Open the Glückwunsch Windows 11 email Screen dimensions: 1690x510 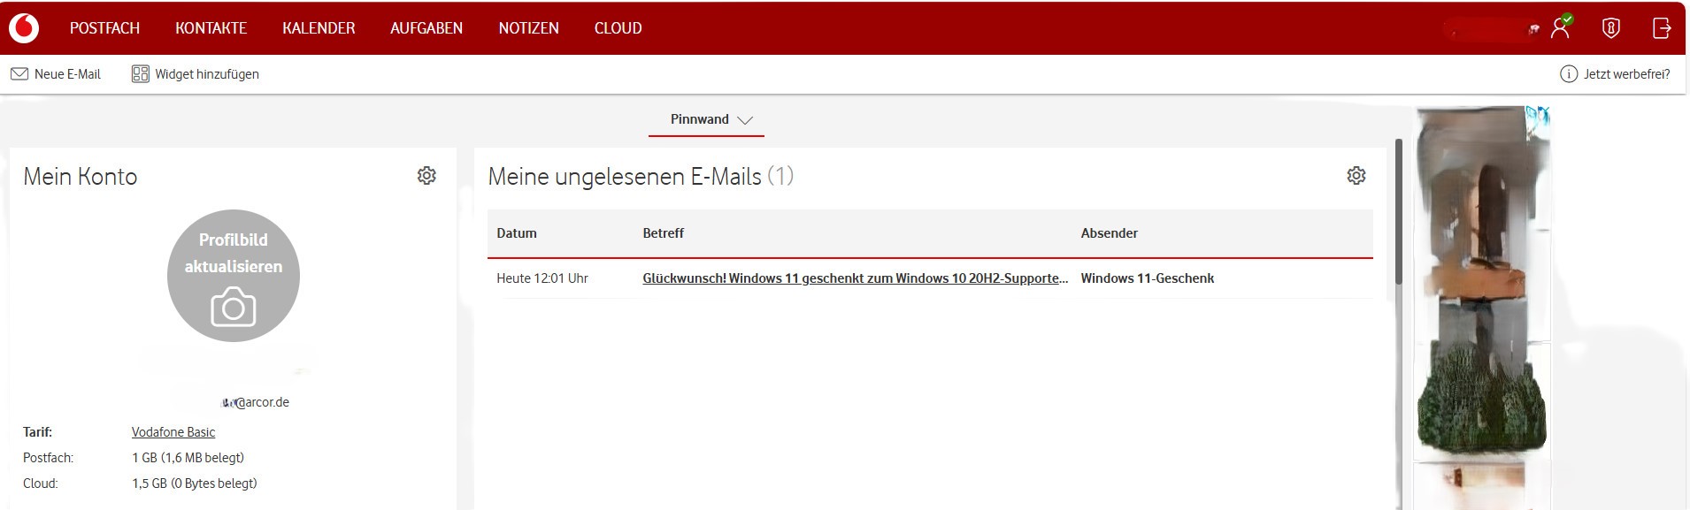[x=855, y=278]
